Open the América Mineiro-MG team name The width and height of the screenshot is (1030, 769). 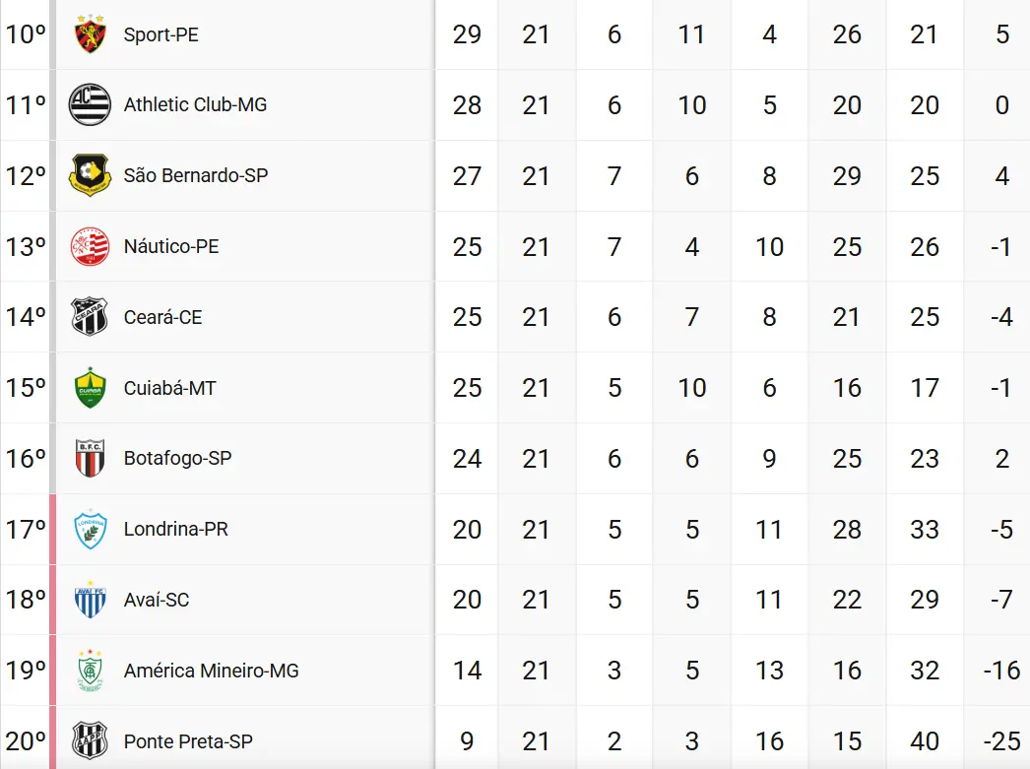211,671
